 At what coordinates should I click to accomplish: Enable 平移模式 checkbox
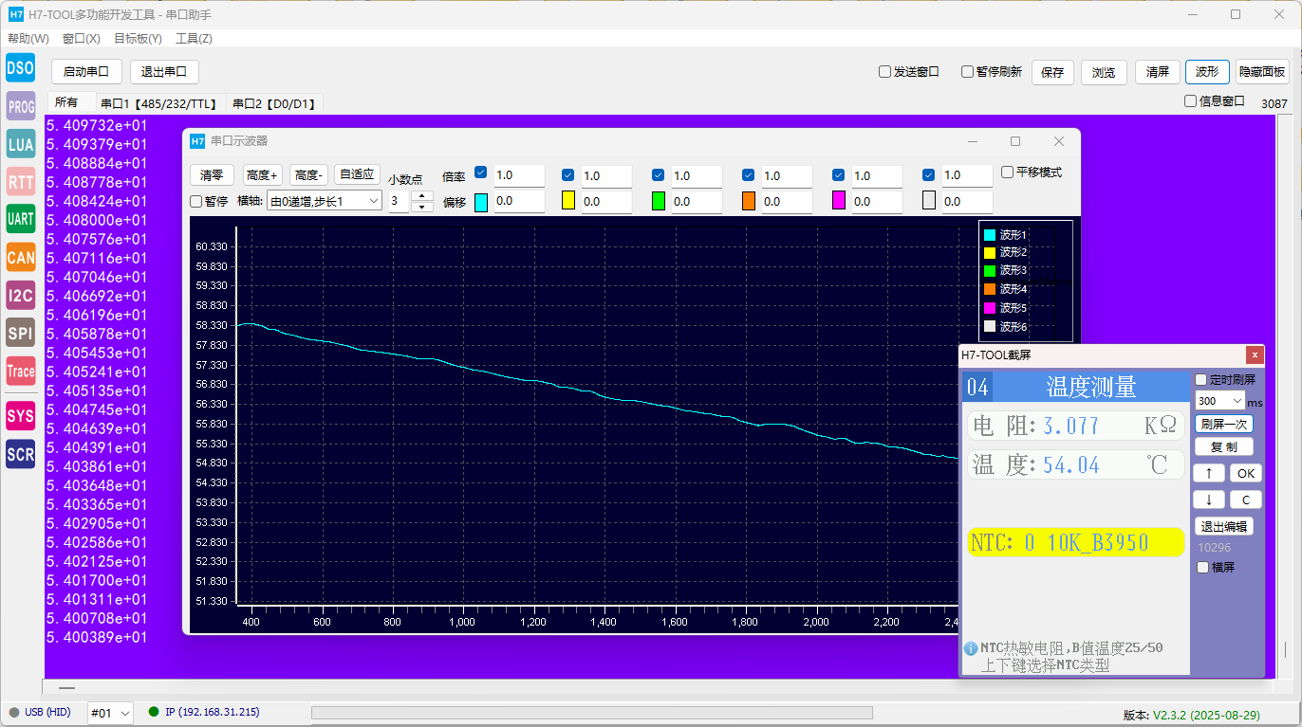point(1008,173)
